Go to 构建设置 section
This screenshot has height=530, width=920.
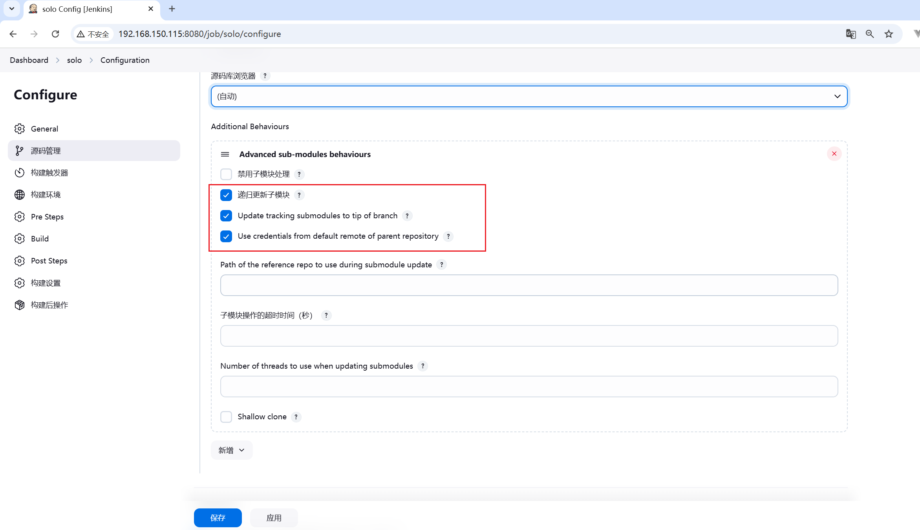pos(94,283)
